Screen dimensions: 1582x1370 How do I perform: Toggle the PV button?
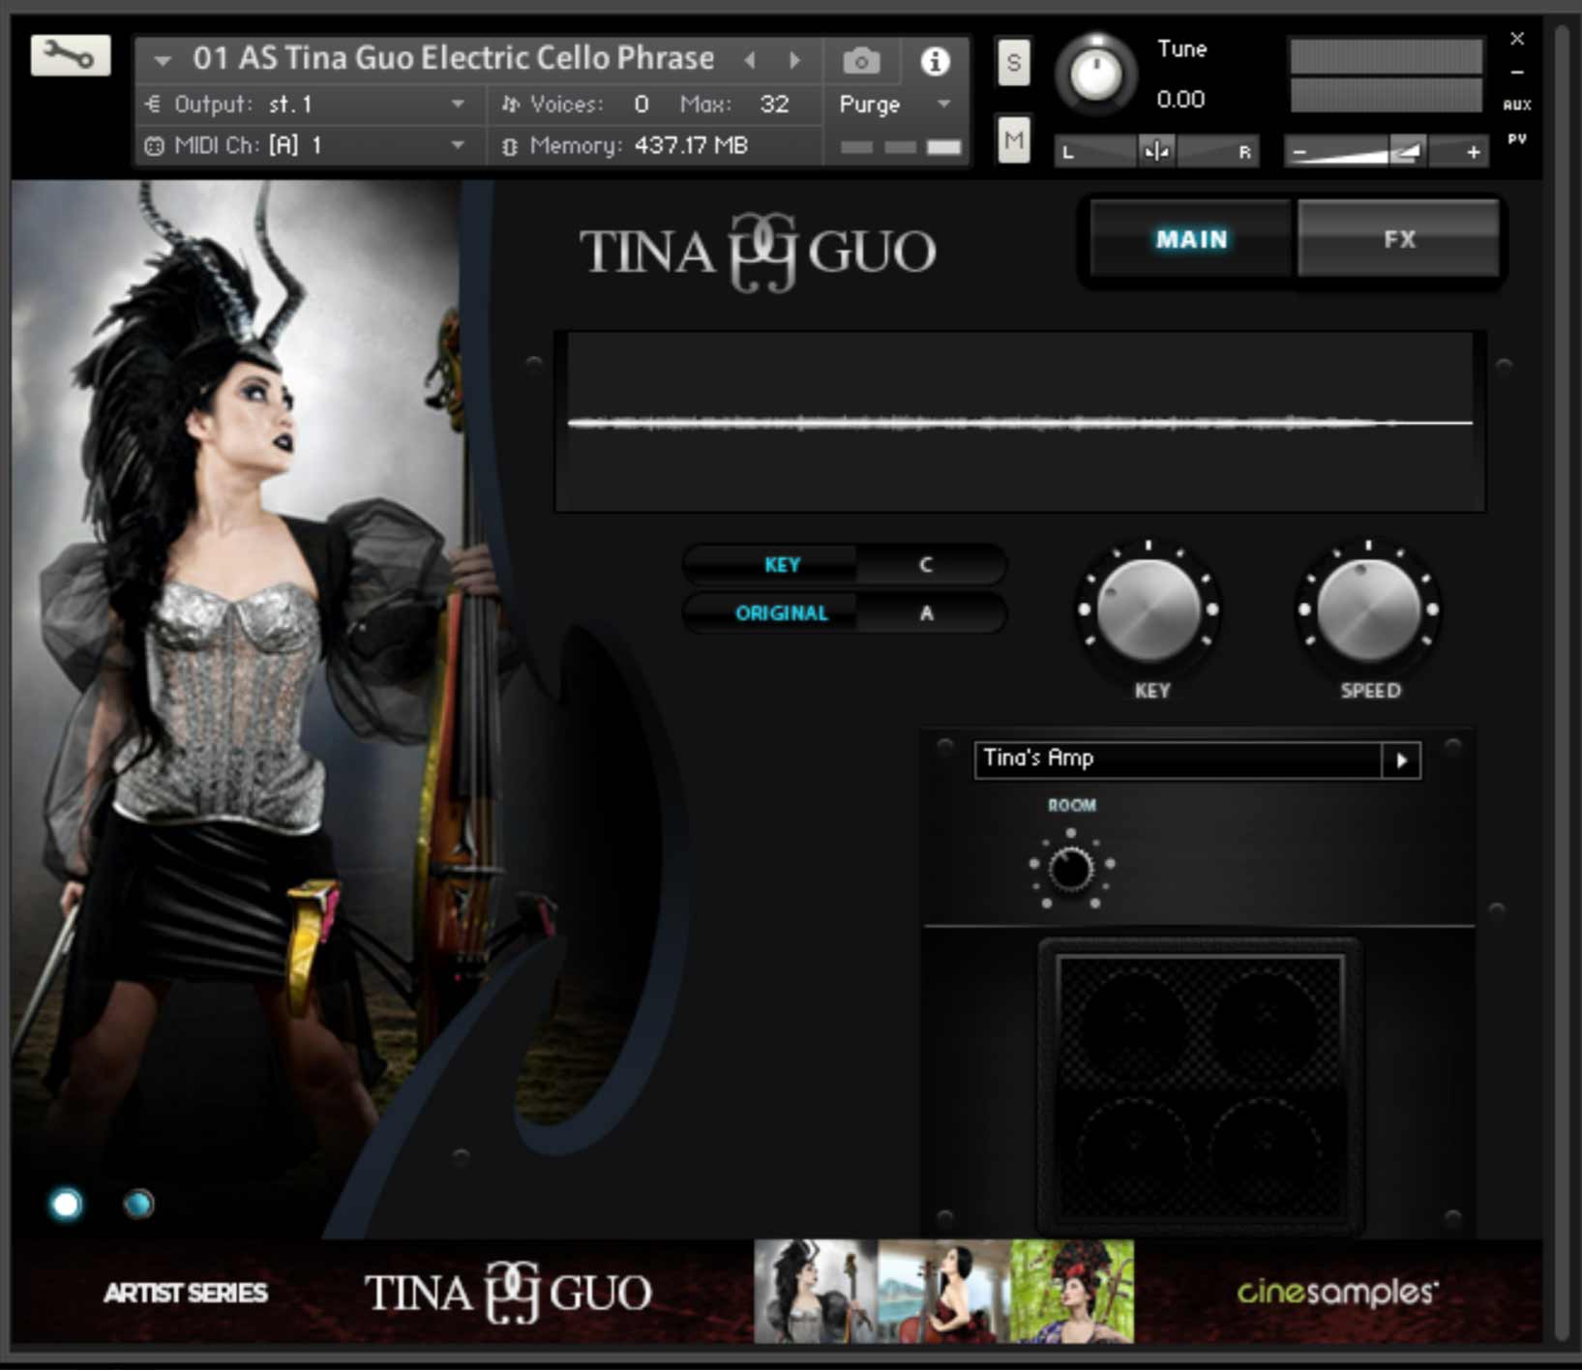click(1516, 139)
